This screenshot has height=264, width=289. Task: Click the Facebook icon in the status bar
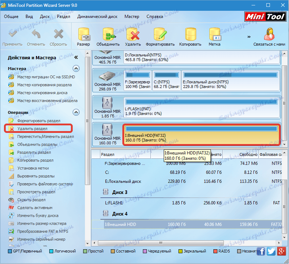261,251
